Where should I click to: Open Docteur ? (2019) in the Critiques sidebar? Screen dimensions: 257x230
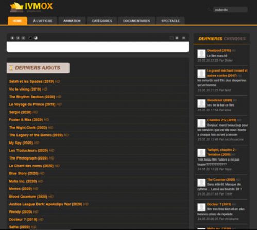219,204
